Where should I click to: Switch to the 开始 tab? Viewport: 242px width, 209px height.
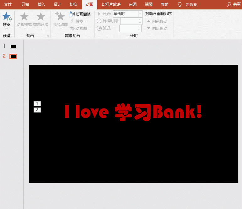(x=25, y=4)
